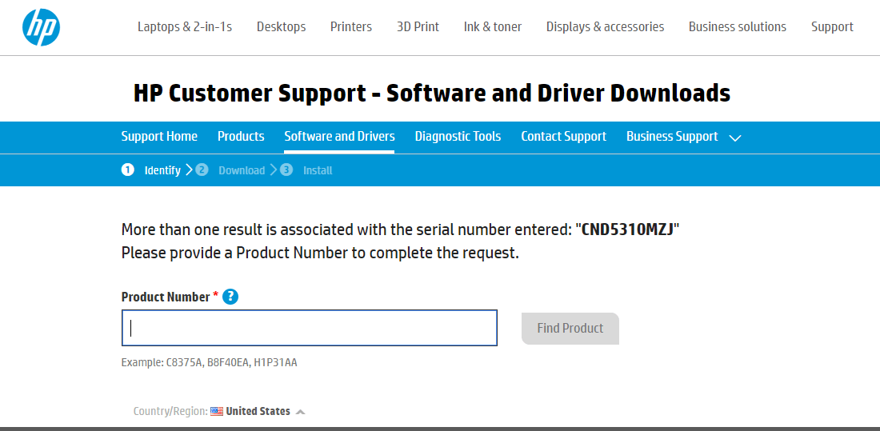Open the Products tab link
880x431 pixels.
click(x=241, y=136)
